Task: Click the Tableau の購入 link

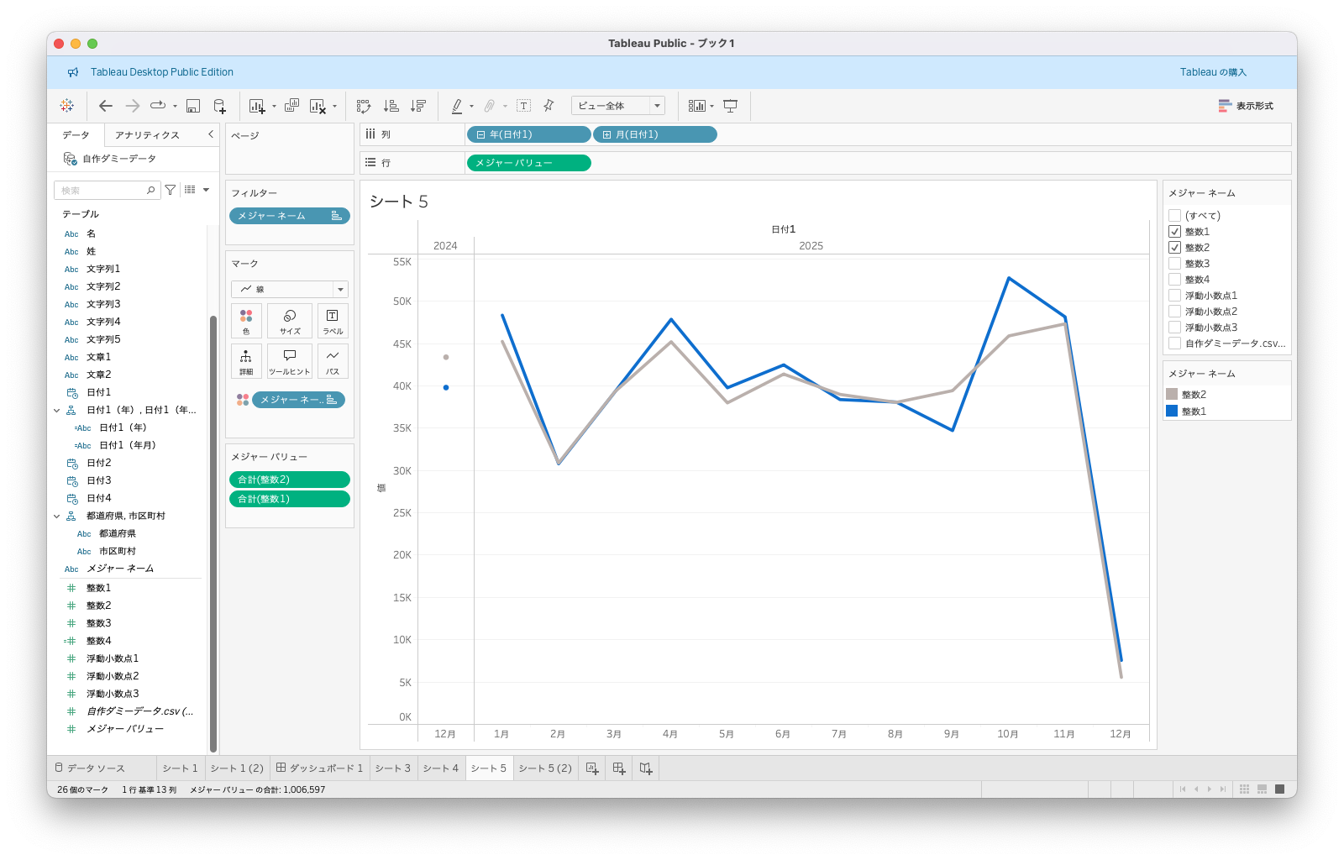Action: tap(1213, 72)
